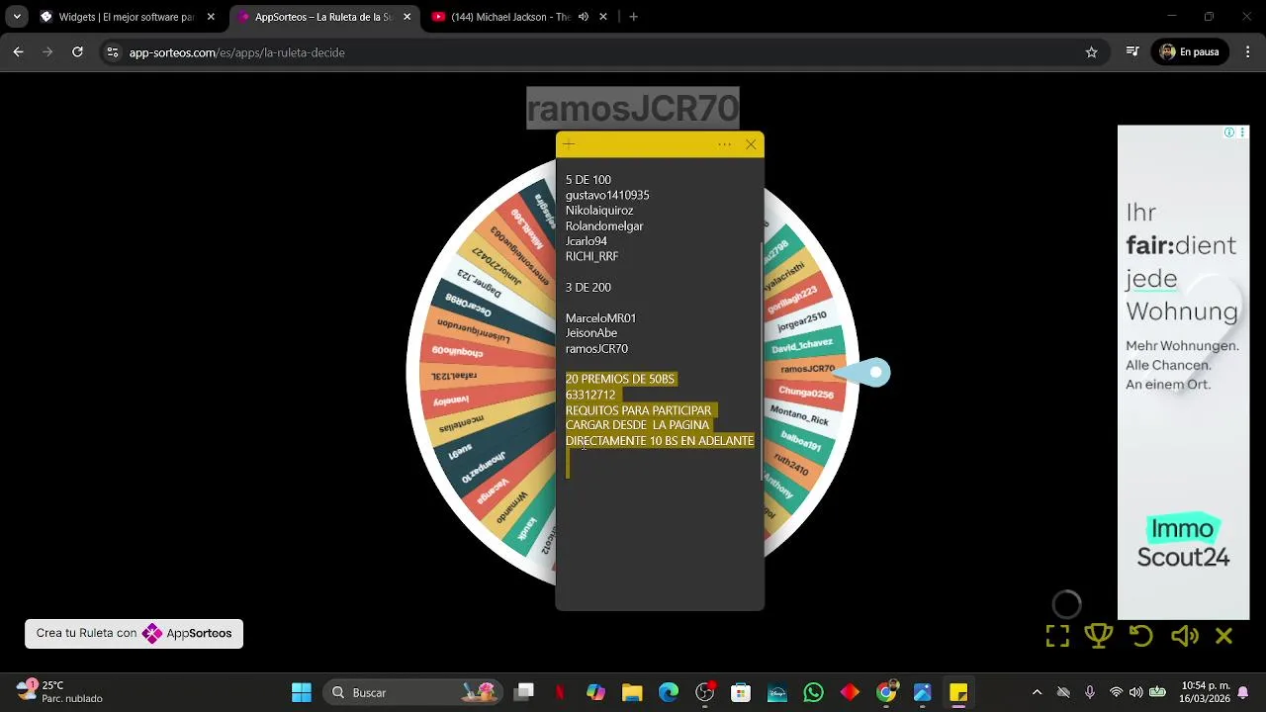This screenshot has height=712, width=1266.
Task: Toggle fullscreen mode for the roulette
Action: [1057, 636]
